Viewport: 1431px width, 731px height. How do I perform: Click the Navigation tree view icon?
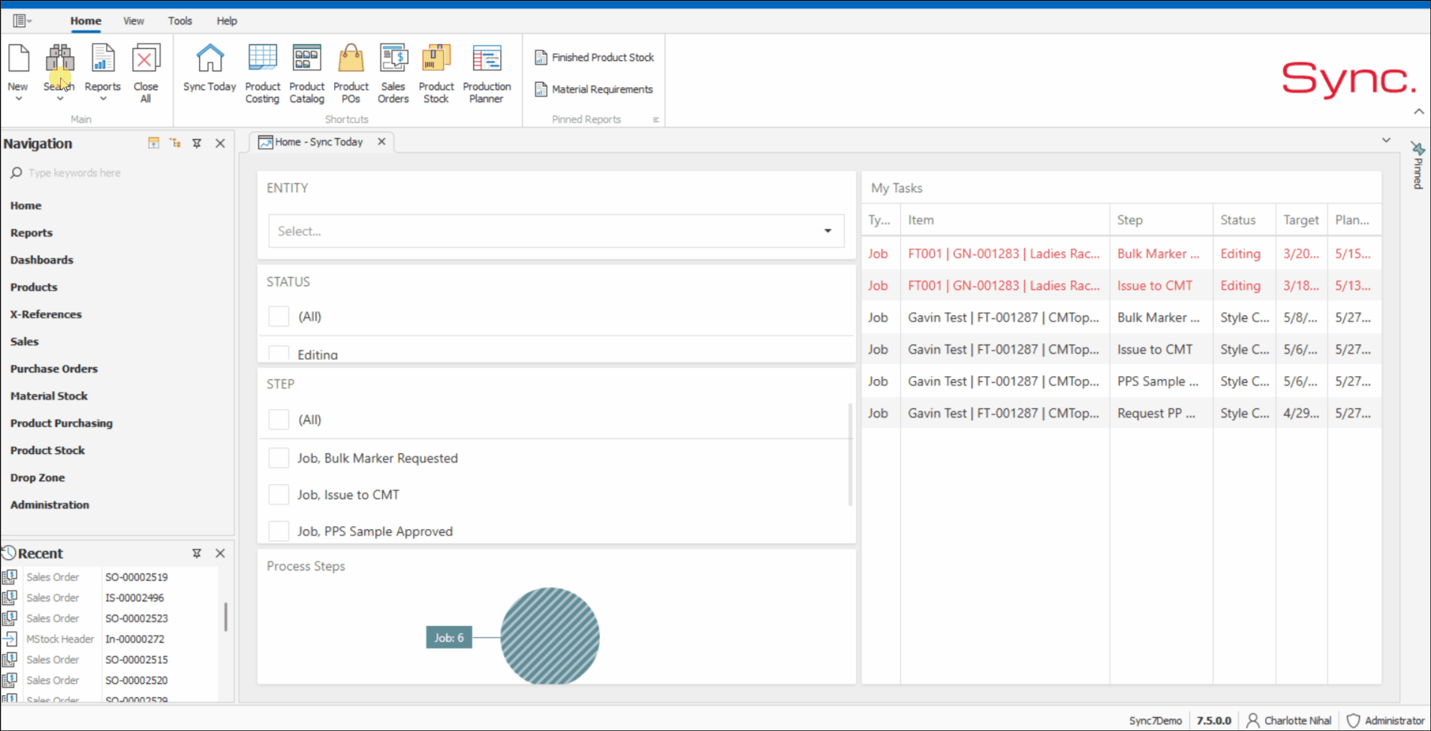click(175, 143)
